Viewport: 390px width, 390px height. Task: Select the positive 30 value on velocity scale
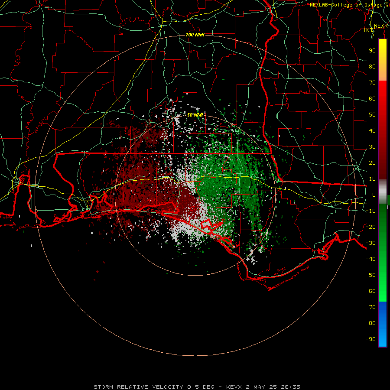(x=372, y=147)
